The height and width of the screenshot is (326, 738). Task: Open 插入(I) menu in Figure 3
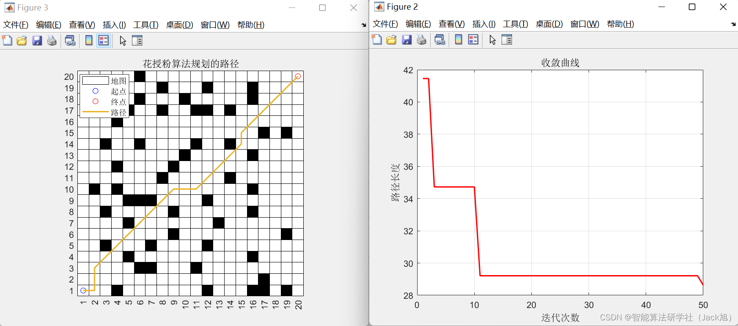(x=114, y=25)
